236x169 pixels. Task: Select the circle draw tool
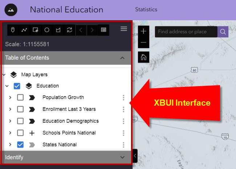pyautogui.click(x=47, y=30)
